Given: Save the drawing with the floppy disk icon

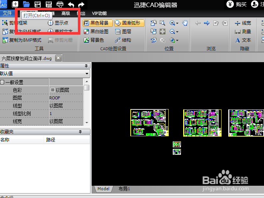Looking at the screenshot, I should 38,4.
